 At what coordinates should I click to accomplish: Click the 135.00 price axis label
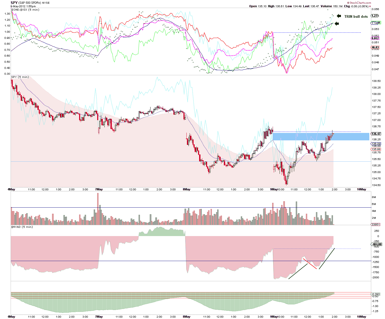(x=376, y=172)
